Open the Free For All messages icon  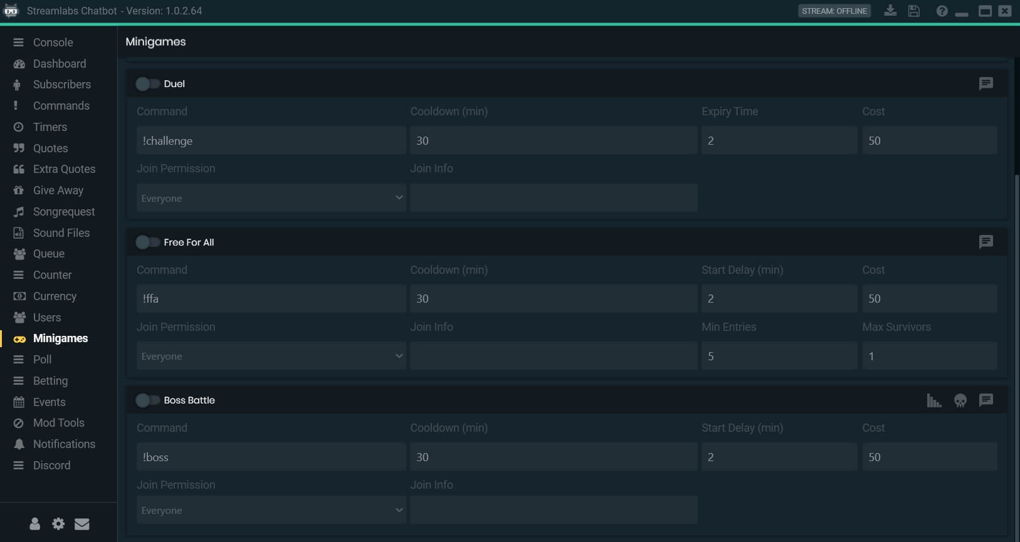pos(986,242)
